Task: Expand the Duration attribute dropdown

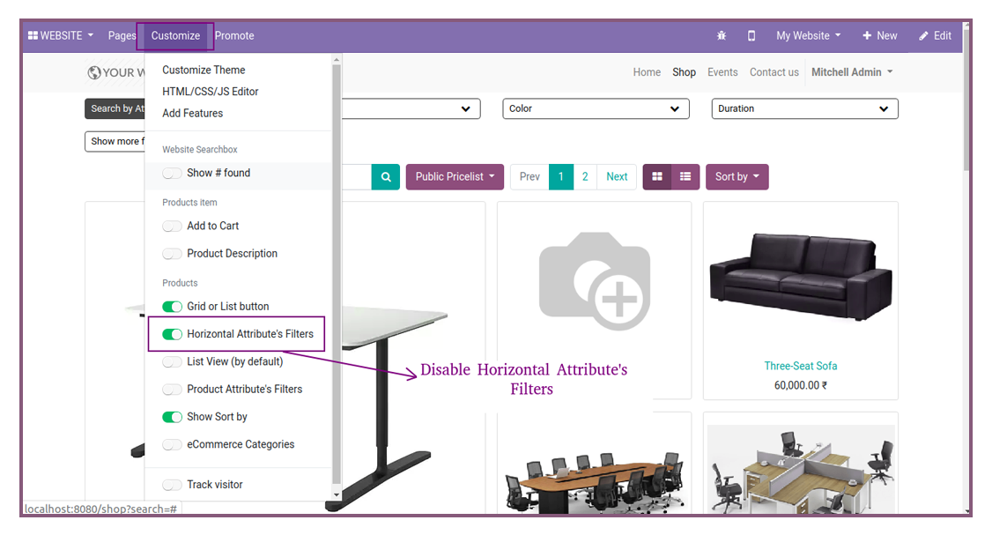Action: click(804, 108)
